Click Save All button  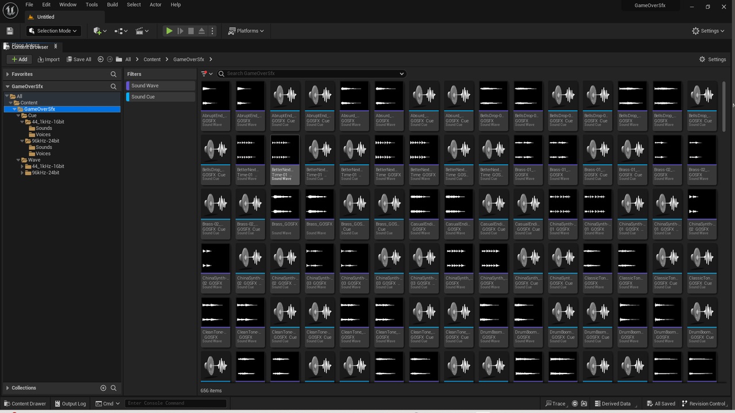[x=79, y=59]
